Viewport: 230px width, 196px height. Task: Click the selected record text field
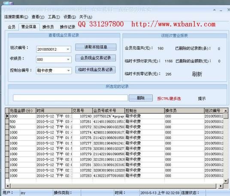(x=70, y=98)
